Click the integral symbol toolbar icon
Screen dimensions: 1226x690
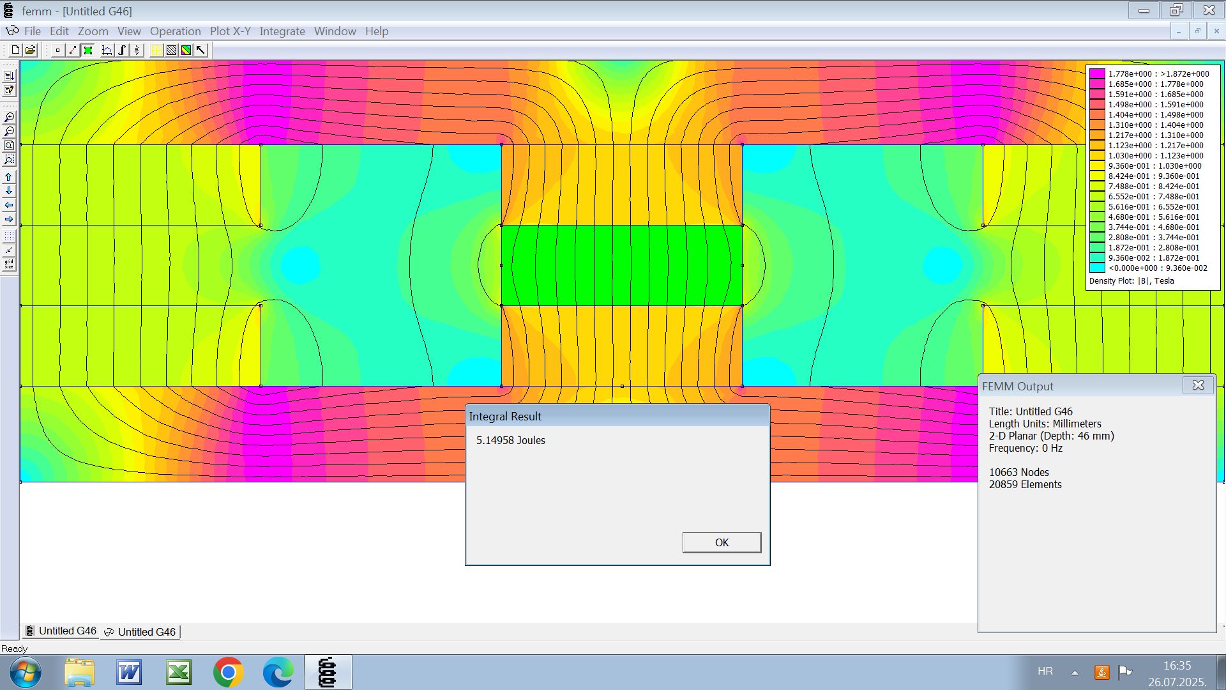[122, 50]
